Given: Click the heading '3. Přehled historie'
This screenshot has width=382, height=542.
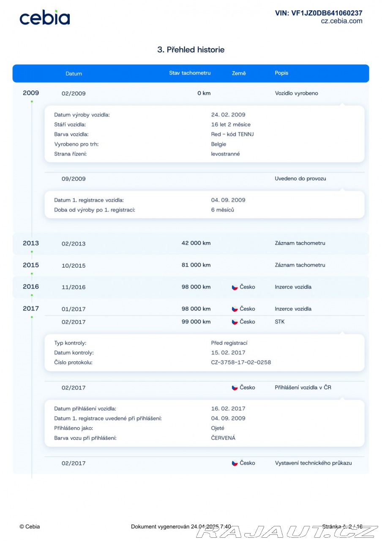Looking at the screenshot, I should coord(191,50).
